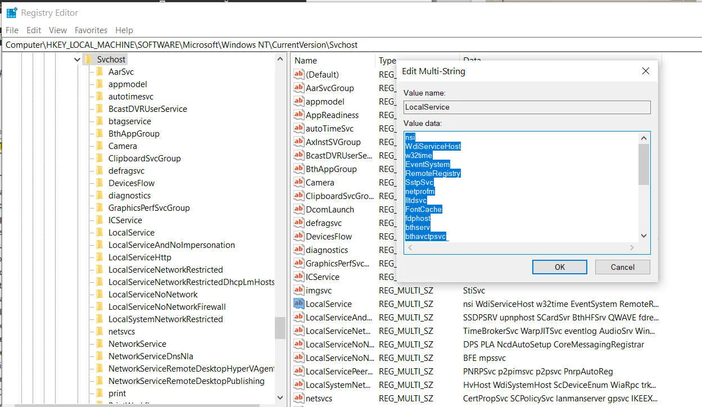Viewport: 702px width, 407px height.
Task: Select the print folder icon in tree
Action: (99, 393)
